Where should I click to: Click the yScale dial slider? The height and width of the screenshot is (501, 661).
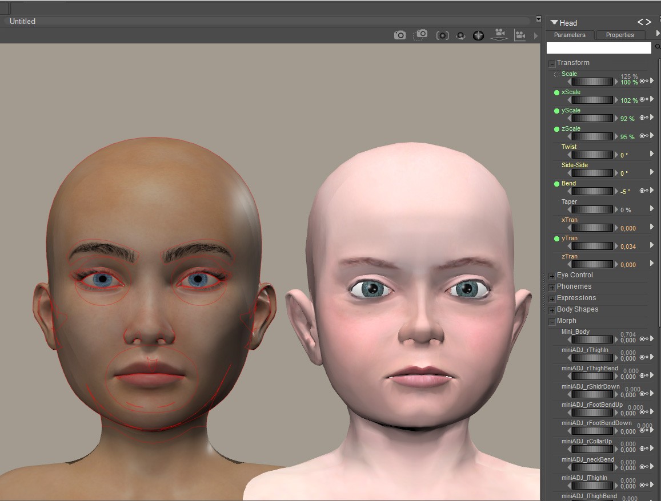click(x=592, y=118)
